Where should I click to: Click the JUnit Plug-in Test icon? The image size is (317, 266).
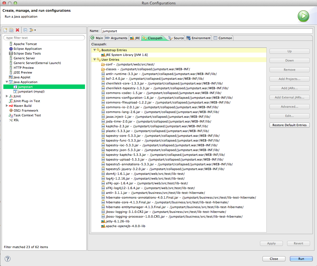(x=11, y=101)
